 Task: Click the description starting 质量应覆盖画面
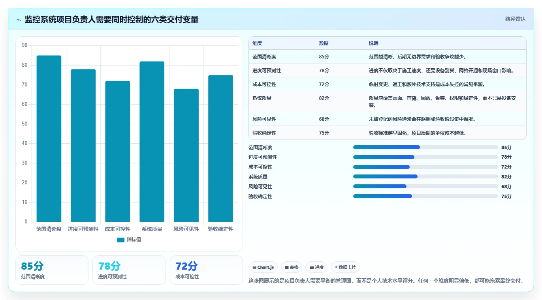[442, 102]
